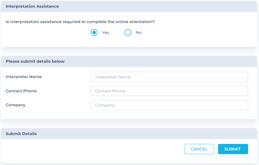Screen dimensions: 259x165
Task: Click the 'Submit Details' section header
Action: click(21, 134)
